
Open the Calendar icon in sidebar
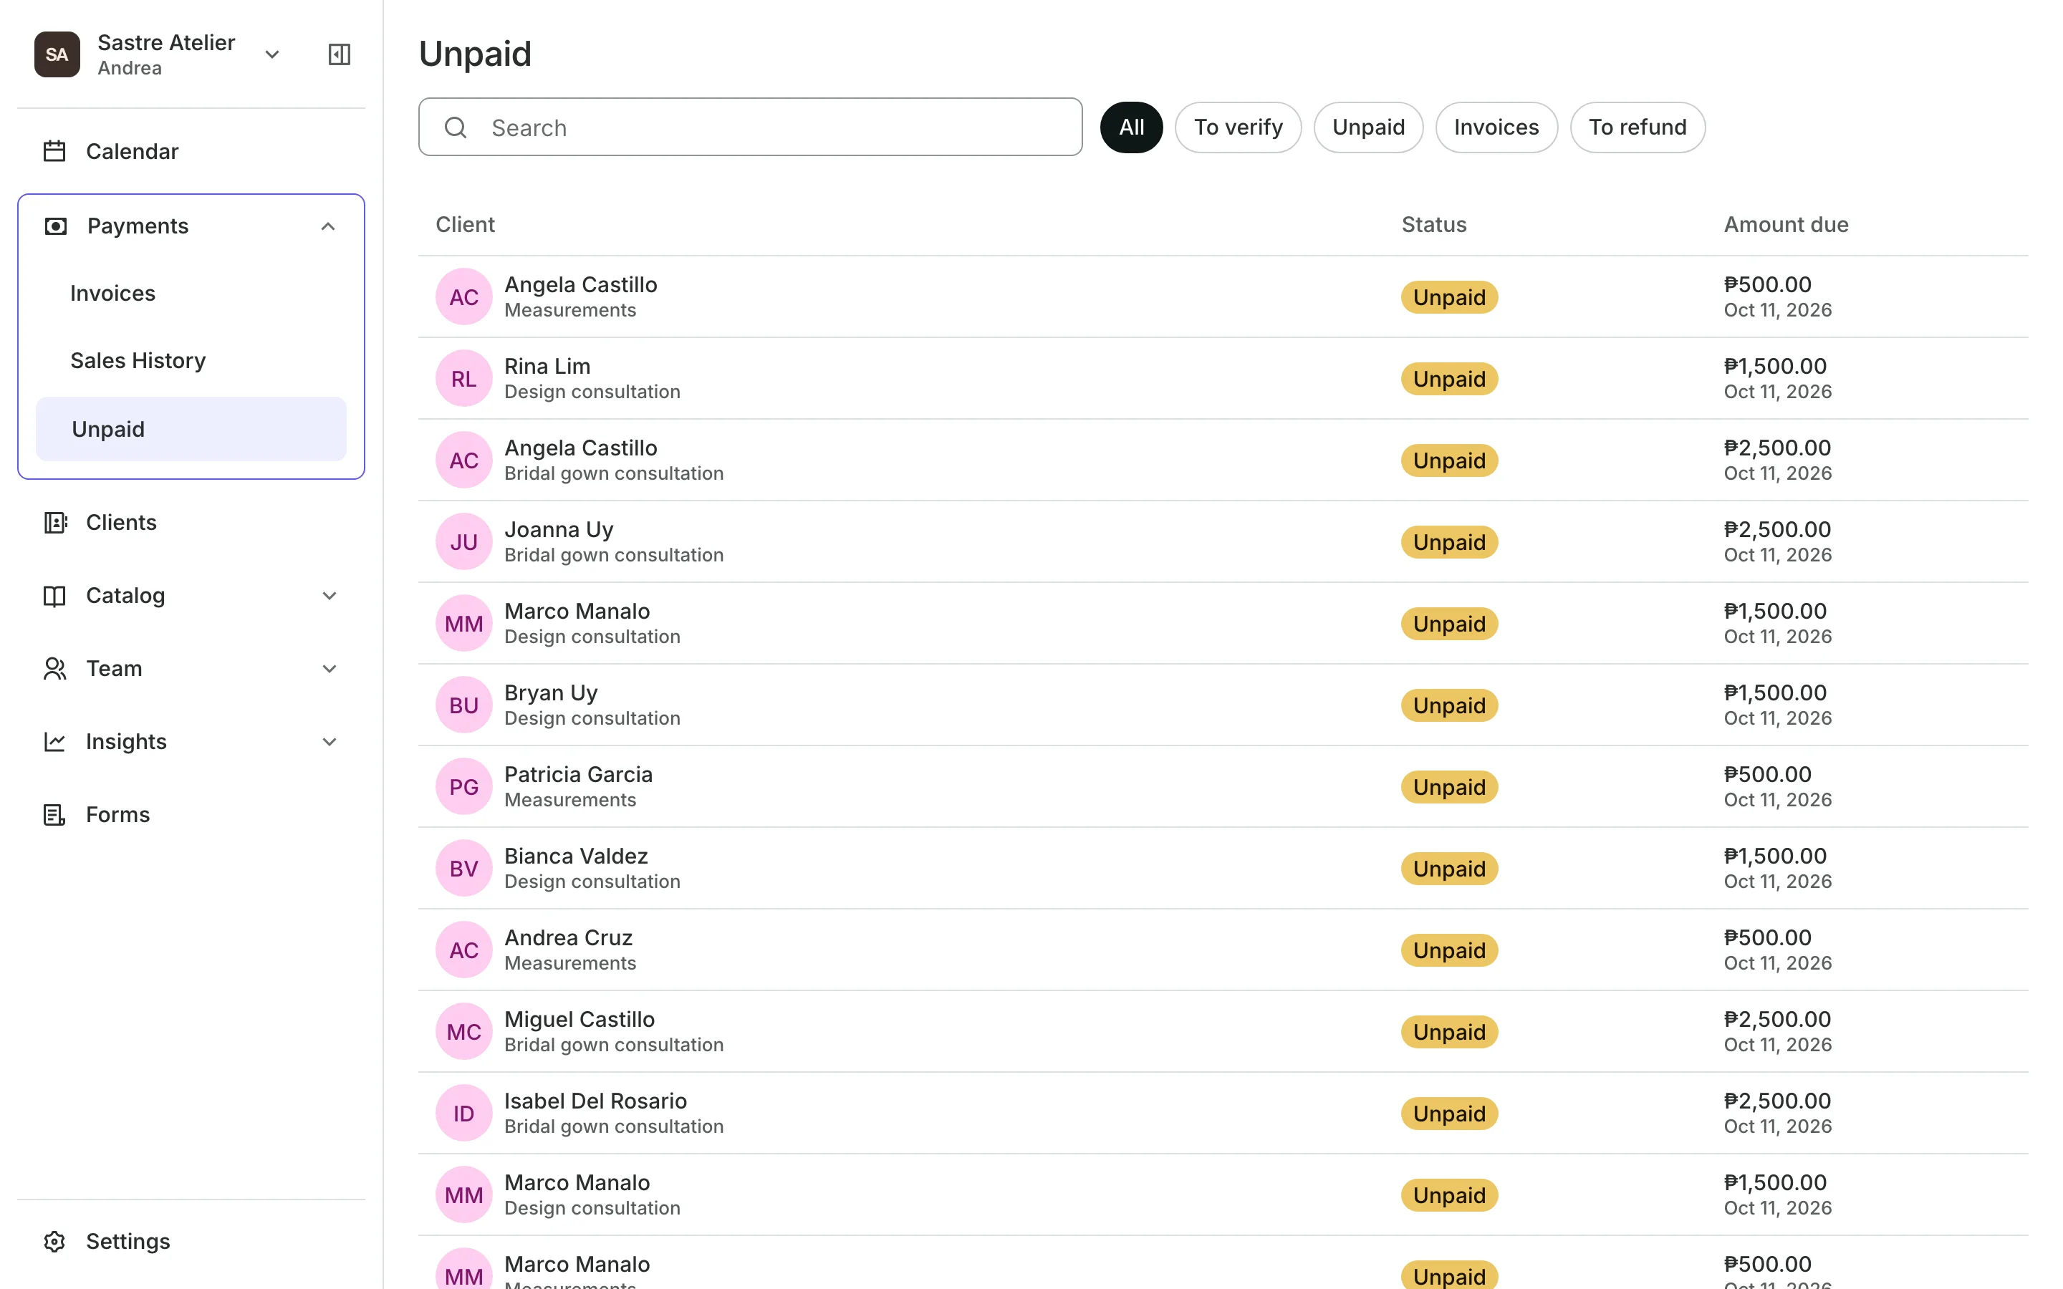[54, 152]
